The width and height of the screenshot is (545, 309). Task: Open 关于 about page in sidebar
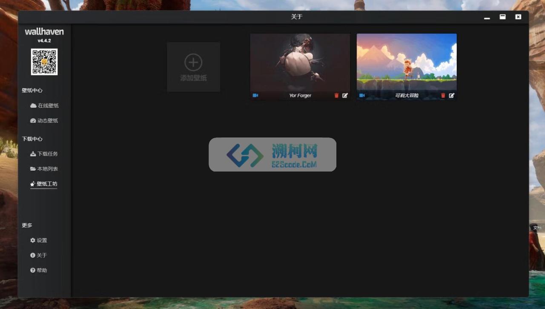click(x=39, y=255)
